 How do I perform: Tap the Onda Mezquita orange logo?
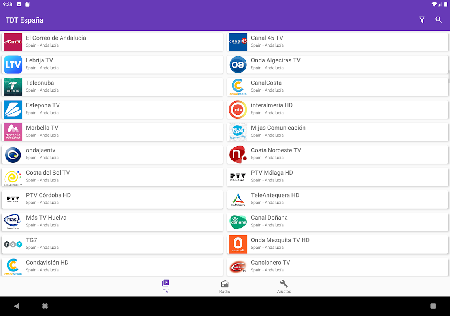pyautogui.click(x=238, y=245)
